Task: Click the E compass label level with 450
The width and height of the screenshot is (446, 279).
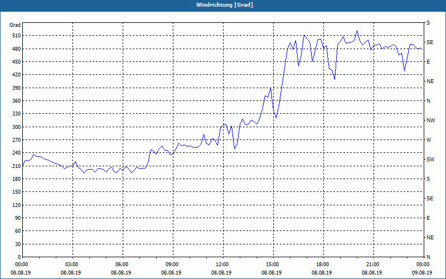Action: point(428,62)
